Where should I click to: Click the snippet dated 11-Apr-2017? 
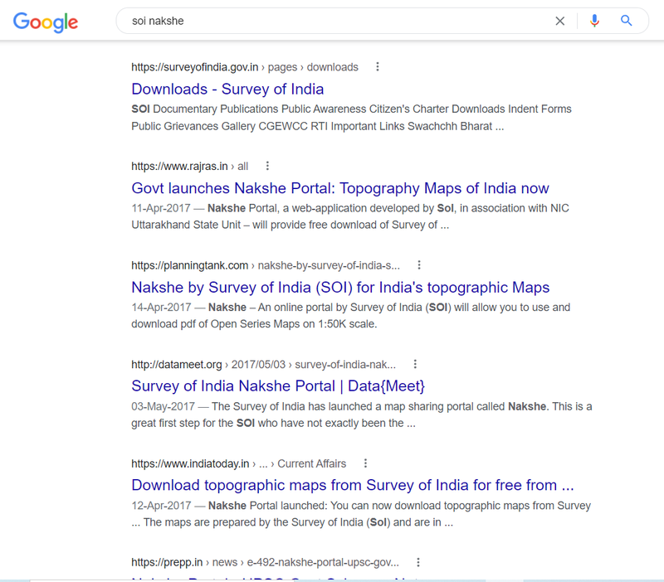(350, 216)
